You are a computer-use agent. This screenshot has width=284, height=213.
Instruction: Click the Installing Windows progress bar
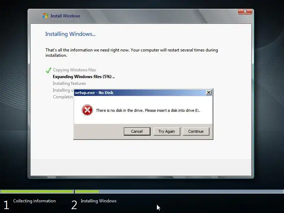click(179, 191)
